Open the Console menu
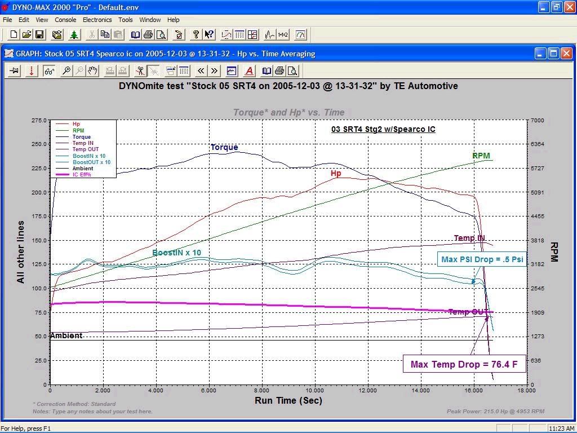This screenshot has height=433, width=577. coord(65,20)
